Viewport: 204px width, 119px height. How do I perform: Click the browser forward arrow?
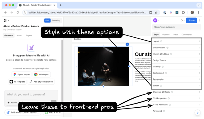pyautogui.click(x=12, y=13)
